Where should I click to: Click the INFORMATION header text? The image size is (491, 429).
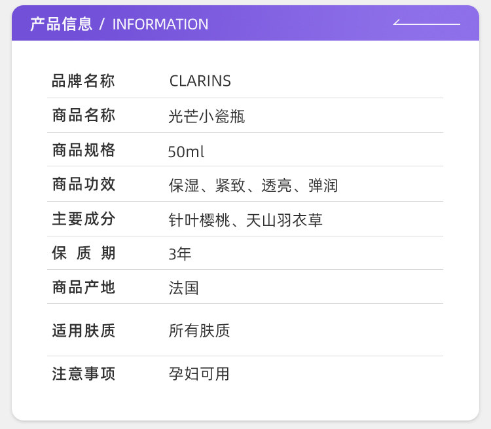(x=160, y=24)
